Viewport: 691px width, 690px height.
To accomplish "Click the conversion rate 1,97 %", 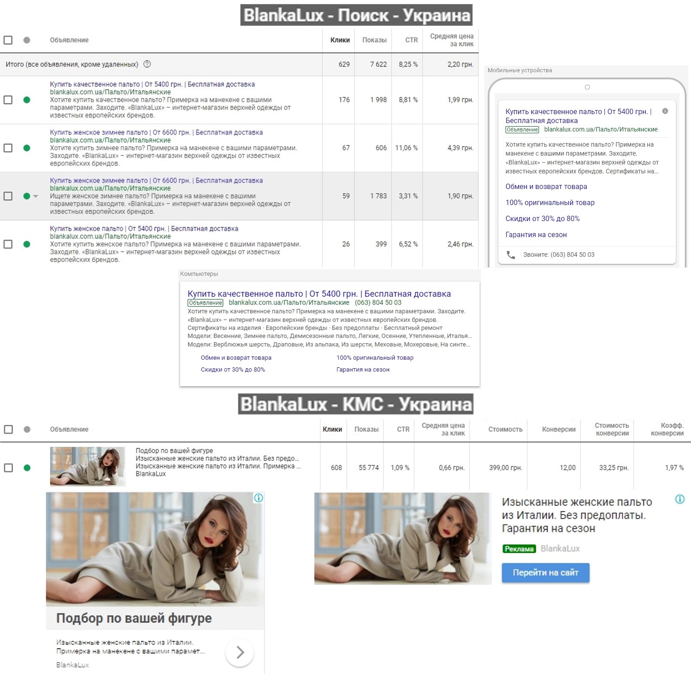I will click(675, 468).
